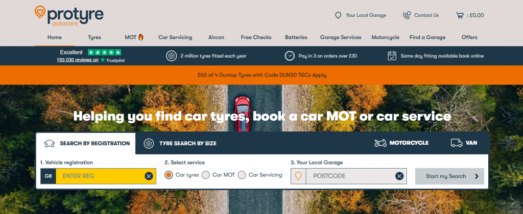Click the ENTER REG input field
This screenshot has width=523, height=214.
point(100,176)
